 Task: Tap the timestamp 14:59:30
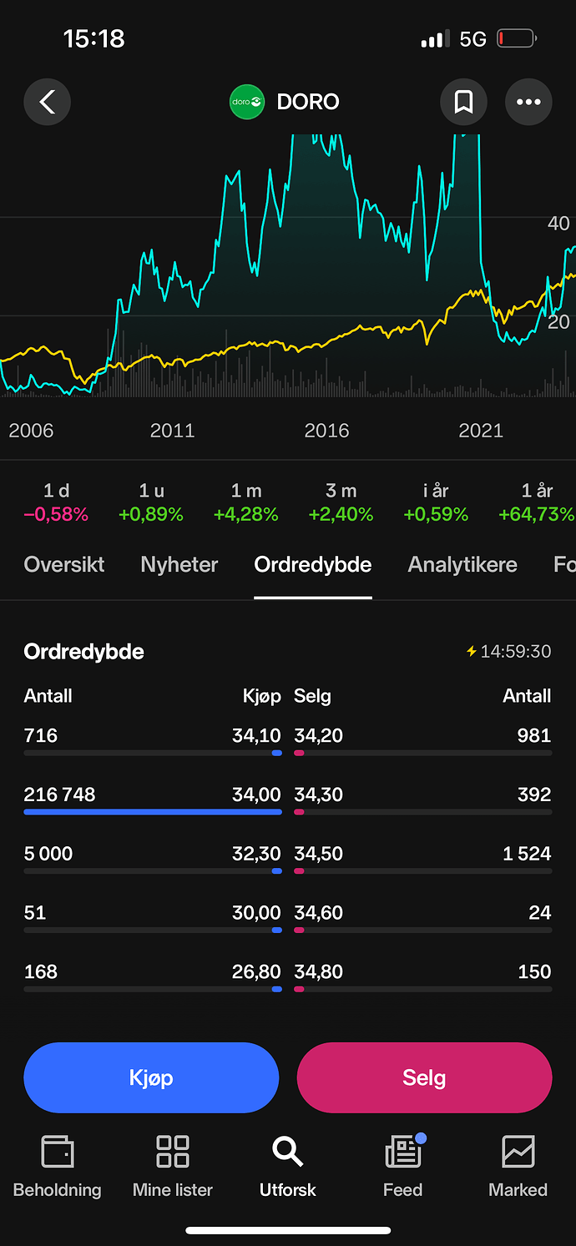516,652
